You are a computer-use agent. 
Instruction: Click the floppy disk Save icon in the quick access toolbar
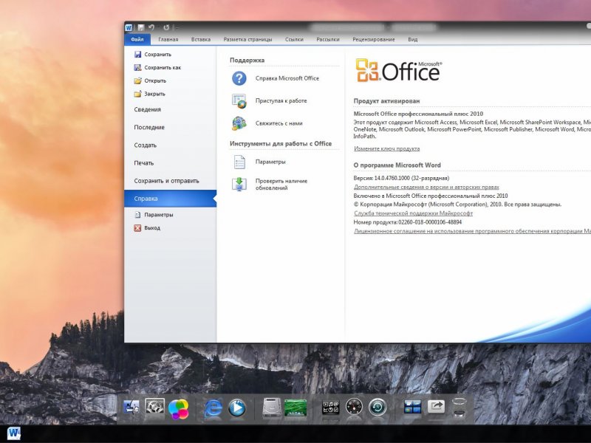point(141,27)
